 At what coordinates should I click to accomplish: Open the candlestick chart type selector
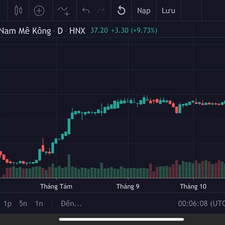point(18,10)
